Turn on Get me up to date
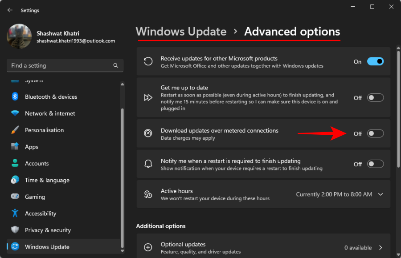The width and height of the screenshot is (401, 258). tap(375, 98)
